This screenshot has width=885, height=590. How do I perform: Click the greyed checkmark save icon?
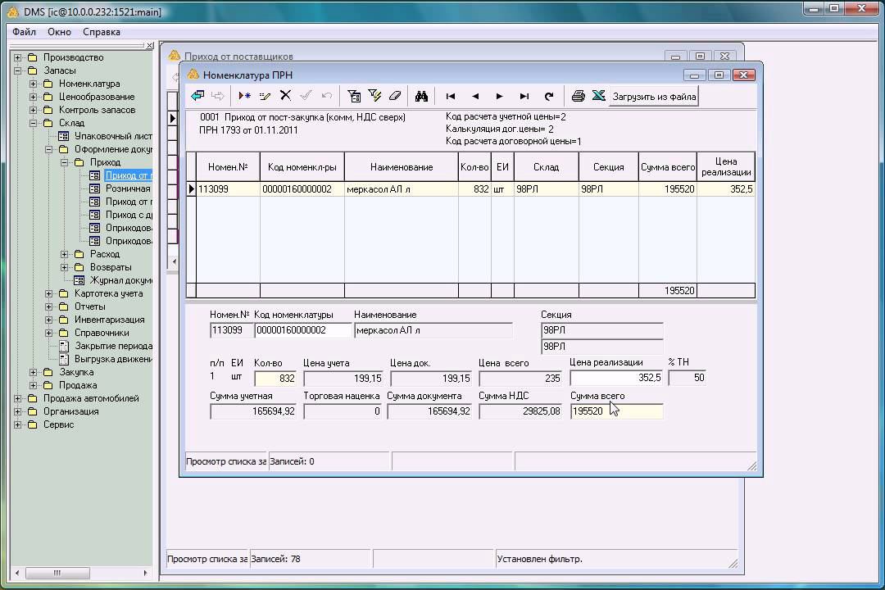[306, 95]
